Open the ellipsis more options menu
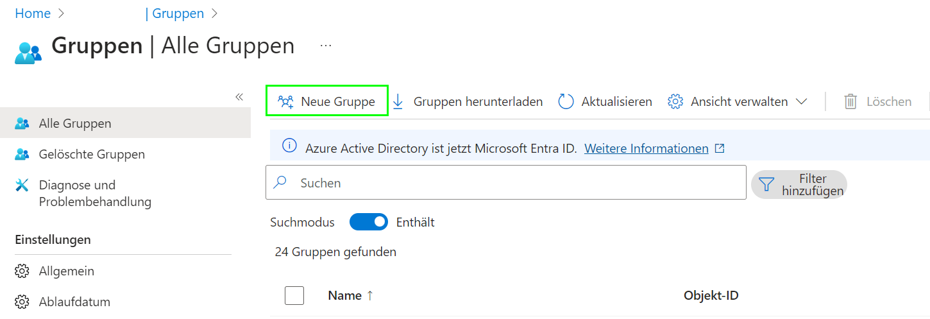Viewport: 930px width, 319px height. click(x=326, y=46)
